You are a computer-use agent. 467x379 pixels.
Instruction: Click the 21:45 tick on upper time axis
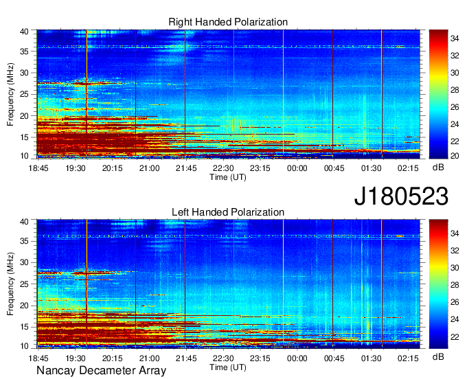(186, 168)
